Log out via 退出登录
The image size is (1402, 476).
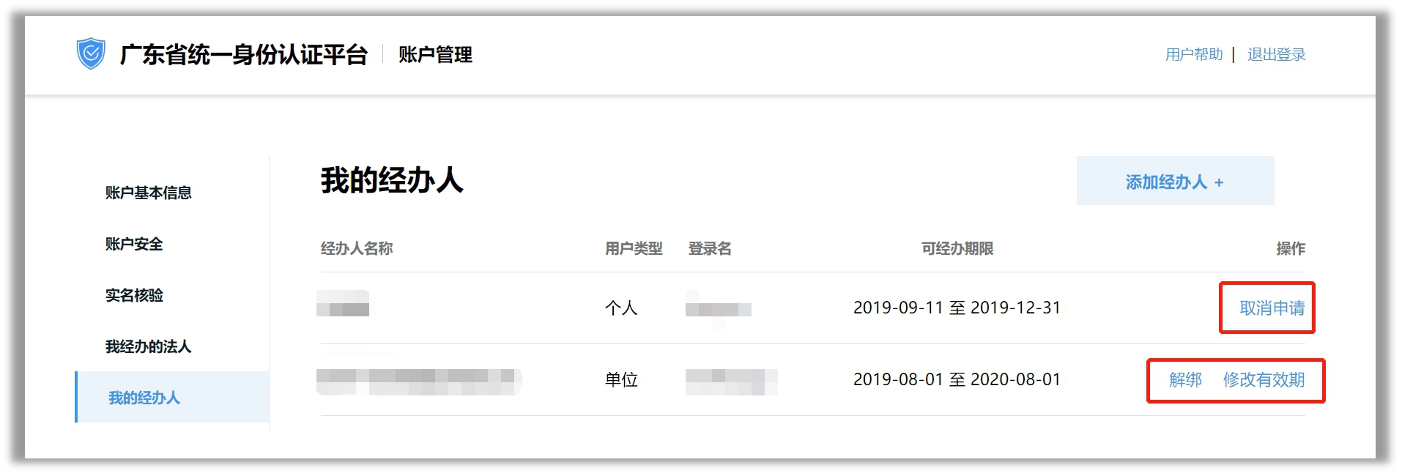click(1276, 55)
